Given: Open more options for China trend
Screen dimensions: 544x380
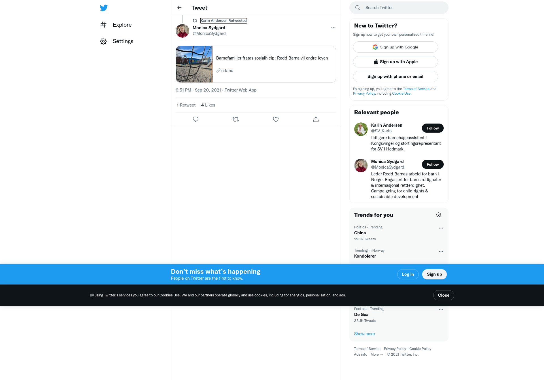Looking at the screenshot, I should (x=441, y=228).
